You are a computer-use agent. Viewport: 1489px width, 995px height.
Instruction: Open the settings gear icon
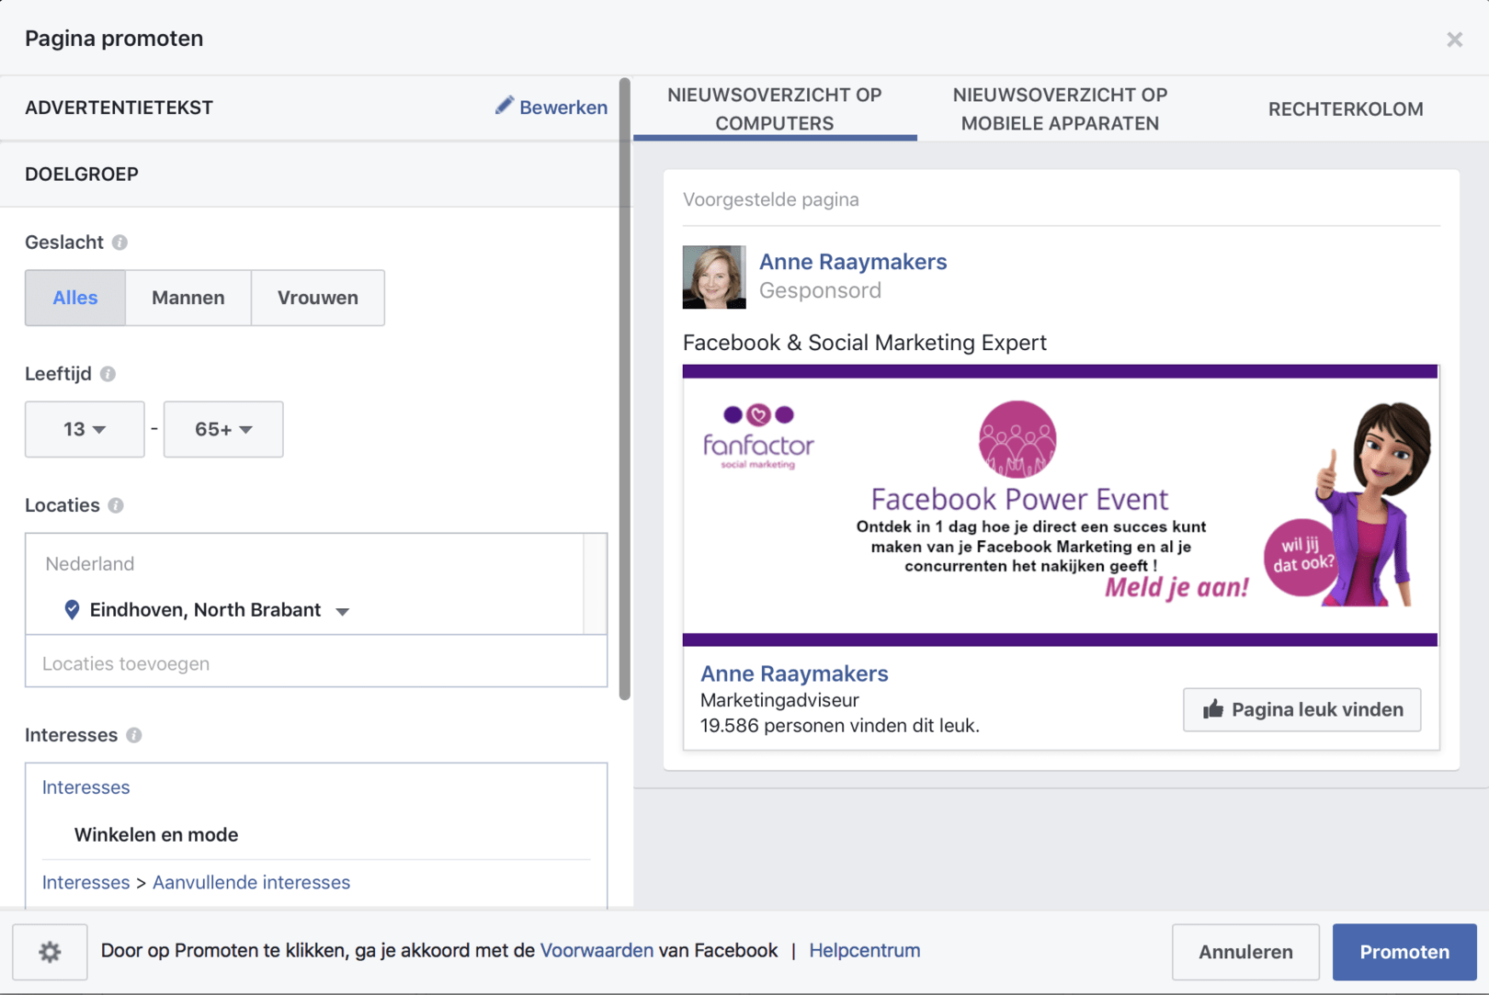click(x=50, y=952)
